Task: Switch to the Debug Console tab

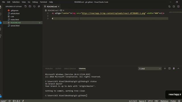Action: [x=70, y=69]
